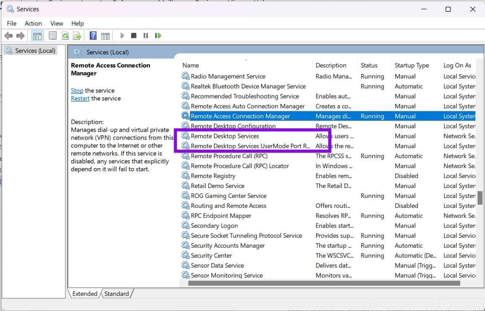Click the Export List toolbar icon

(x=77, y=36)
